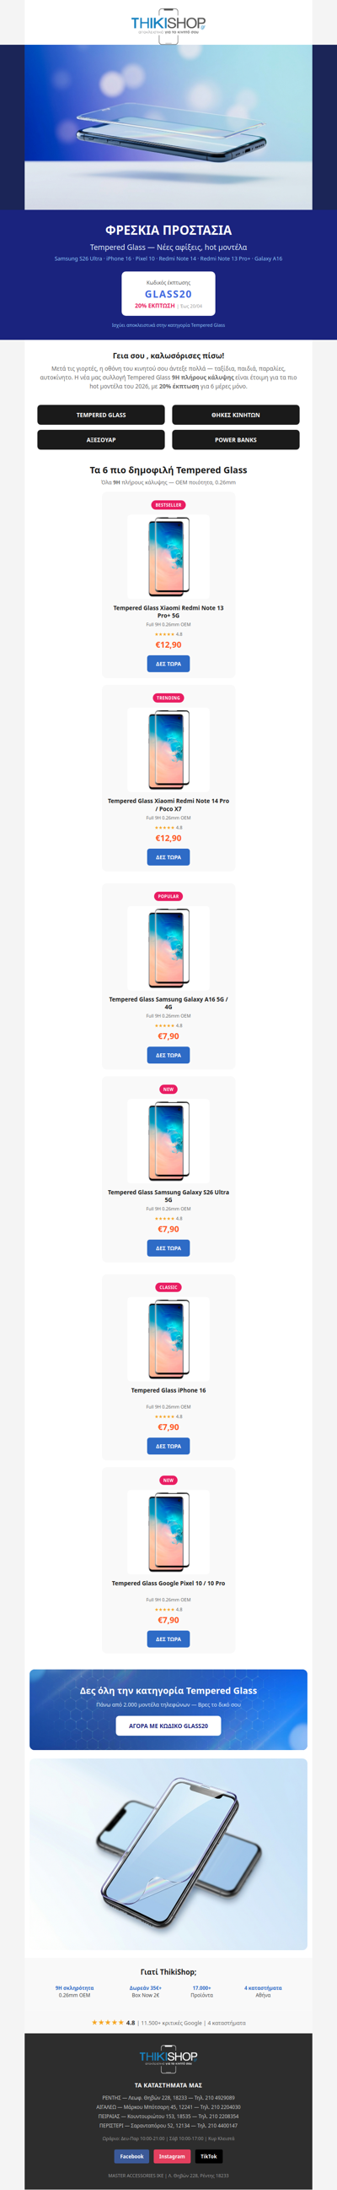The height and width of the screenshot is (2190, 337).
Task: Click ΔΕΣ ΤΩΡΑ for Redmi Note 14 Pro
Action: (x=168, y=857)
